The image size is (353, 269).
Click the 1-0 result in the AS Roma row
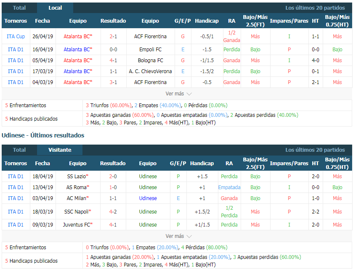pos(113,187)
